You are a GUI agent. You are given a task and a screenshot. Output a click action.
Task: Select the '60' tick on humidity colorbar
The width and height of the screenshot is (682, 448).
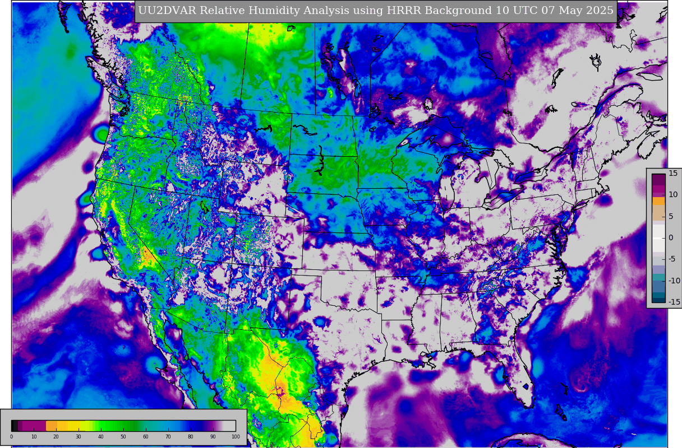click(146, 437)
